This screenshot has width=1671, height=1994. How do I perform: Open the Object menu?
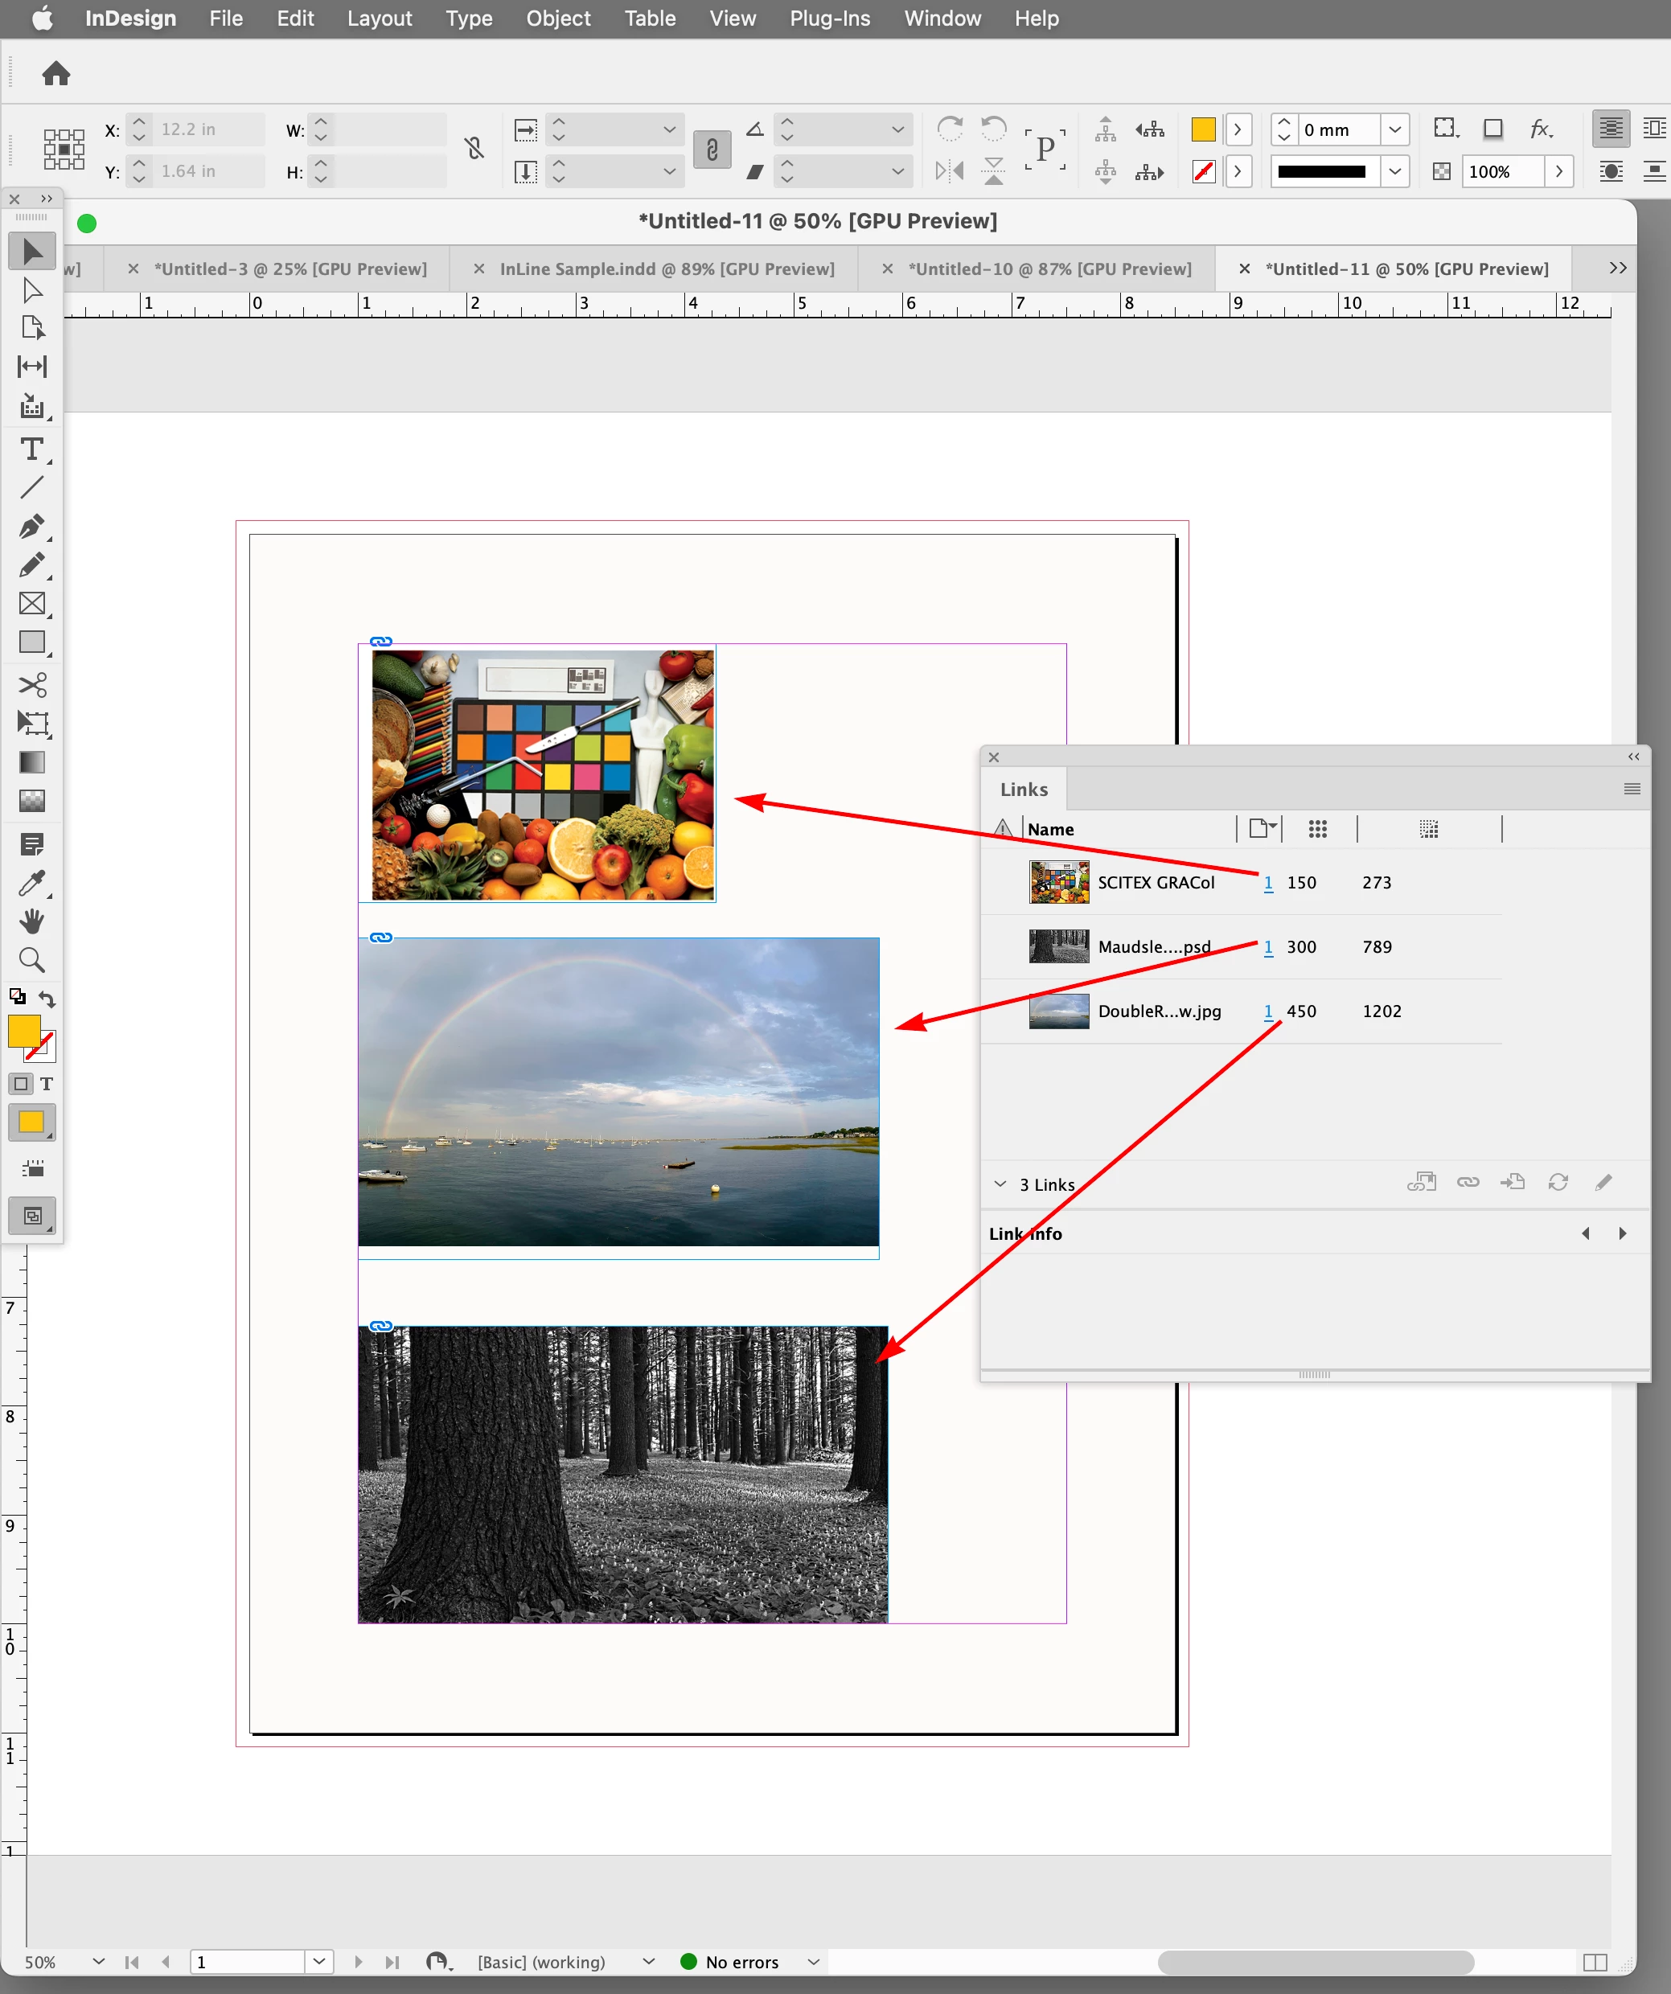[557, 18]
